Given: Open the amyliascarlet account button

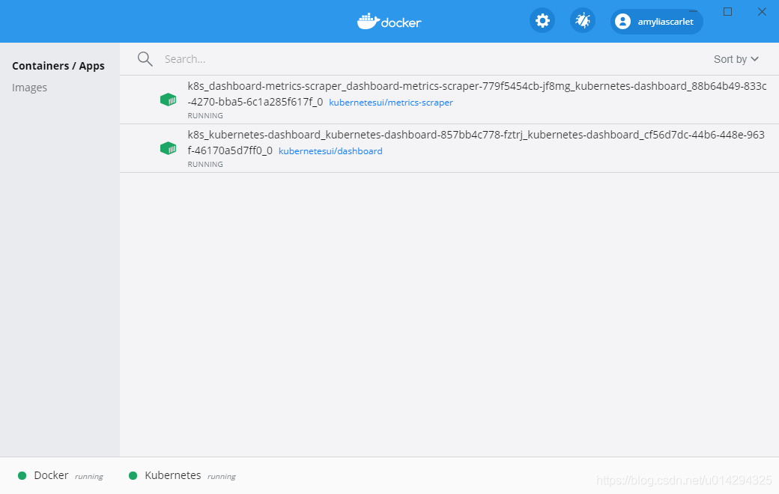Looking at the screenshot, I should click(x=656, y=22).
